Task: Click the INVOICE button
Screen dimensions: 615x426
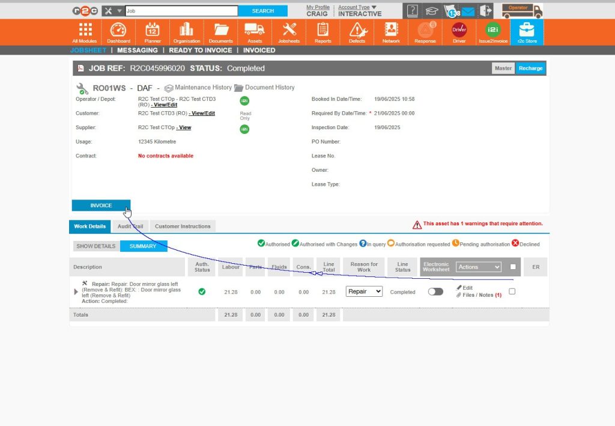Action: click(101, 205)
